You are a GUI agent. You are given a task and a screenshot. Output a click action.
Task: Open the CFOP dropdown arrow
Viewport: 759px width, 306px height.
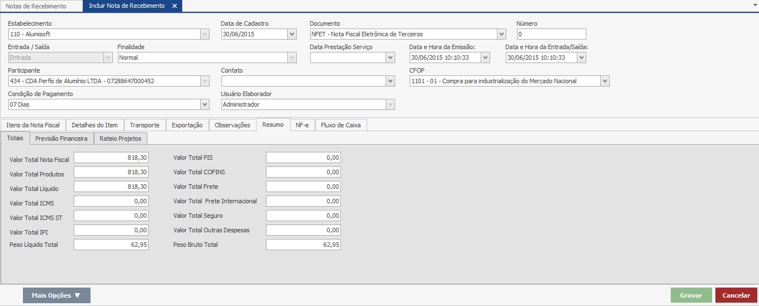coord(605,81)
